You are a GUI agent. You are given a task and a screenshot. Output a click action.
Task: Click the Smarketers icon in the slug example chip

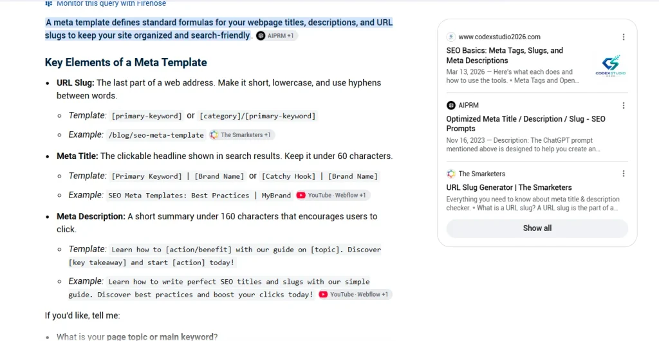tap(214, 135)
